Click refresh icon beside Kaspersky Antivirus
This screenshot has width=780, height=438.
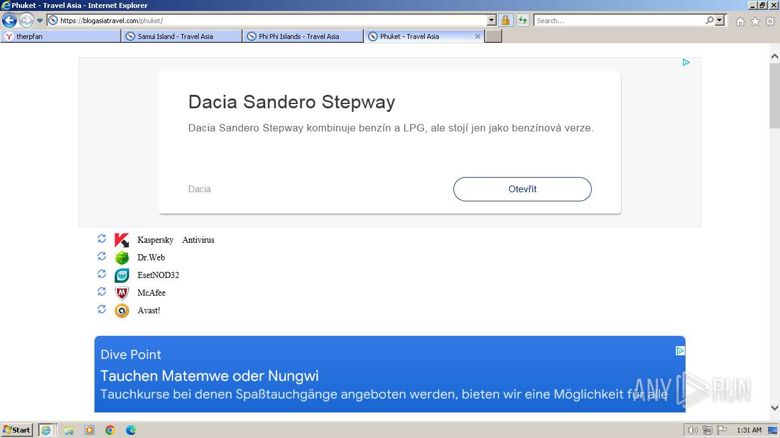[102, 238]
